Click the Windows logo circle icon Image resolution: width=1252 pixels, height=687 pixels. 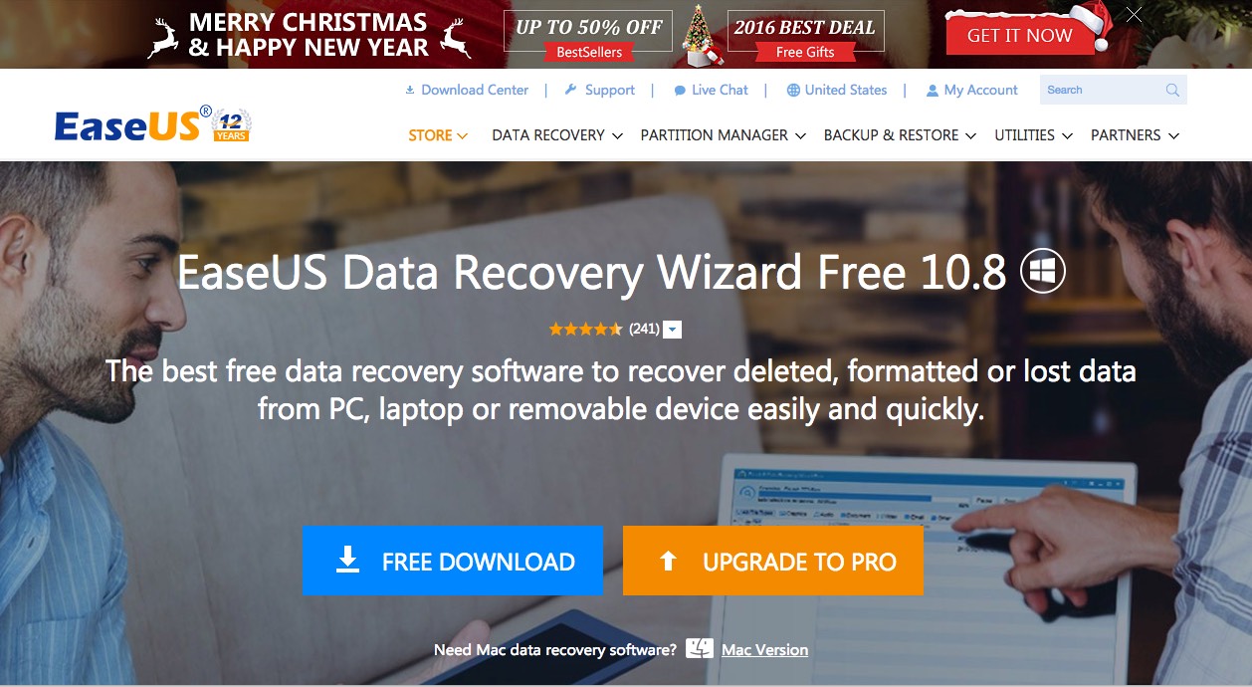[1043, 271]
